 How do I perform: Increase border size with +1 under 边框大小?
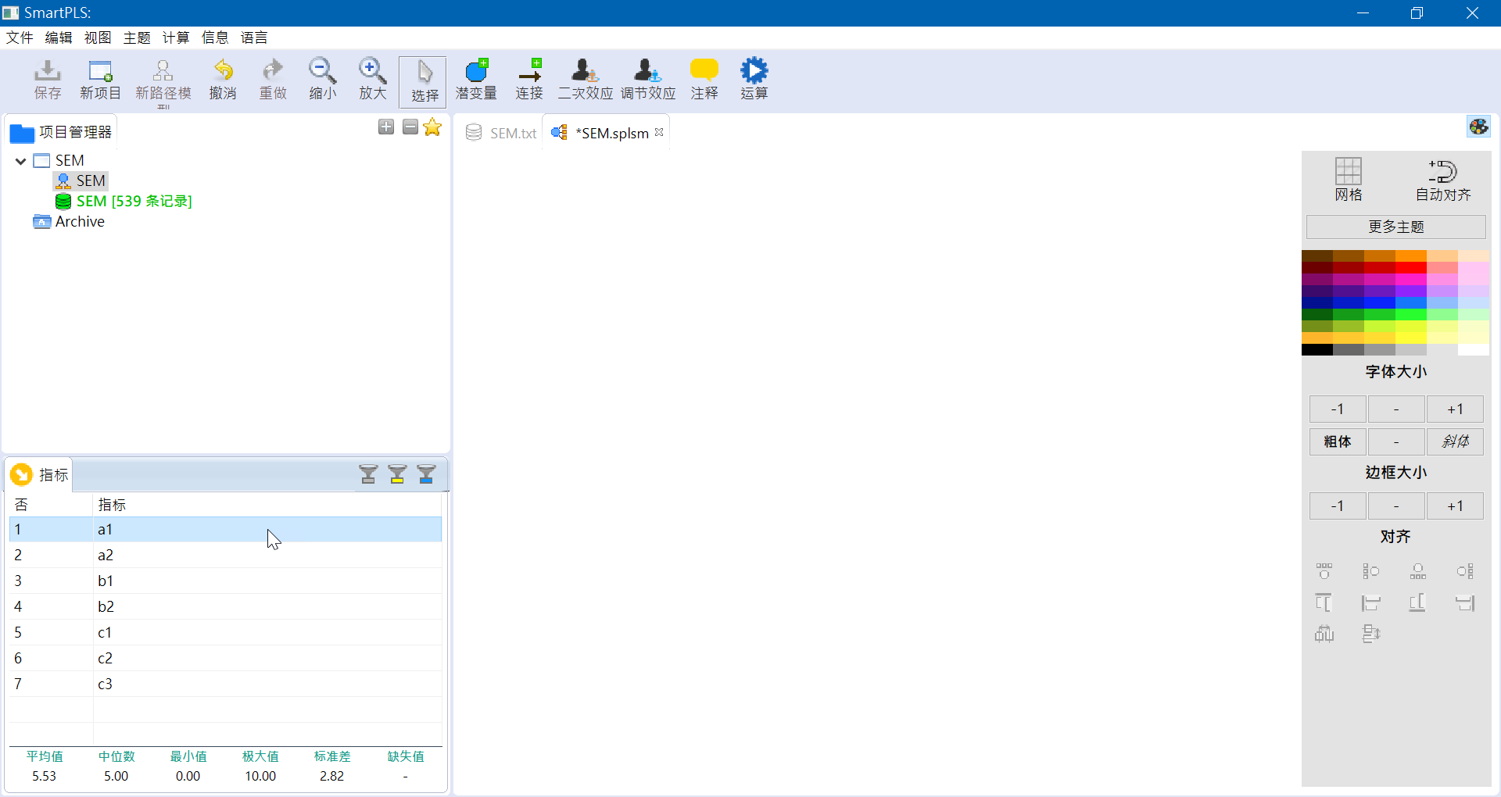(x=1455, y=506)
